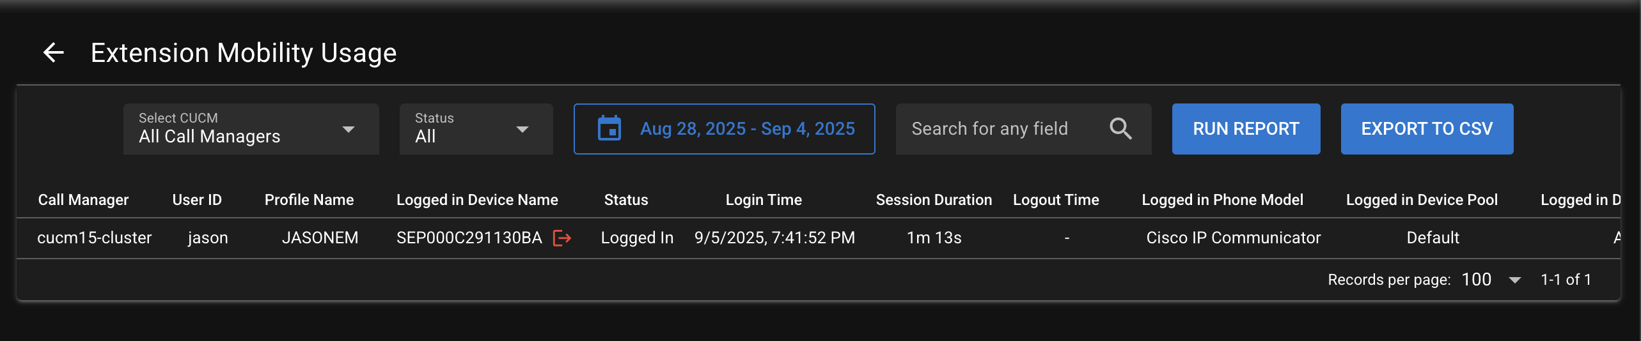Select the cucm15-cluster table row cell

tap(94, 238)
